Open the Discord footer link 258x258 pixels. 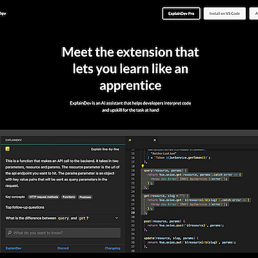coord(63,248)
